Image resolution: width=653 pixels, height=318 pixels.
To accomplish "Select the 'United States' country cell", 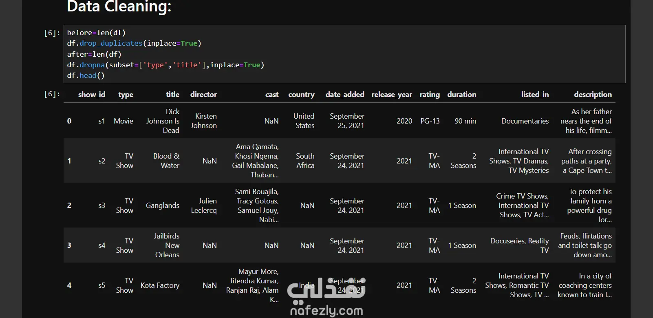I will click(304, 121).
